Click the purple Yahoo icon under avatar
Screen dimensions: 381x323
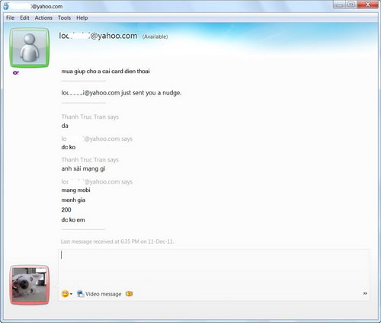16,73
